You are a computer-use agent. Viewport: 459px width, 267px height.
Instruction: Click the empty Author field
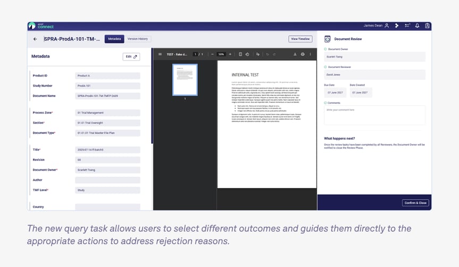click(107, 180)
